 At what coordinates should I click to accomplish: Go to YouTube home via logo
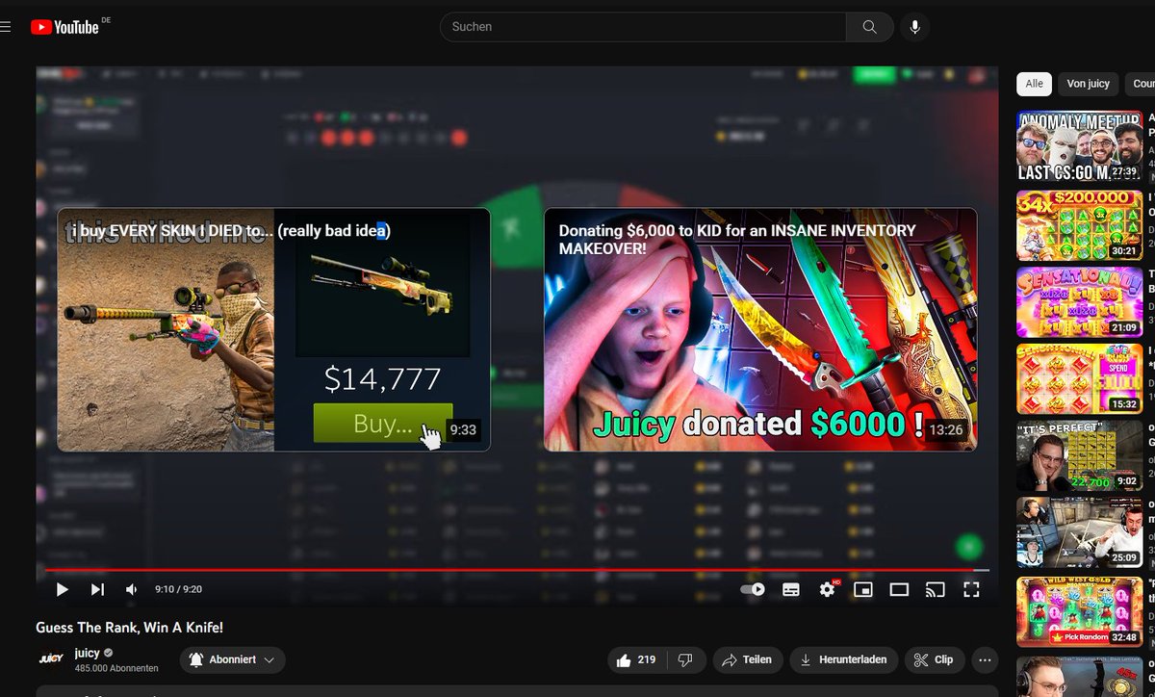tap(64, 27)
